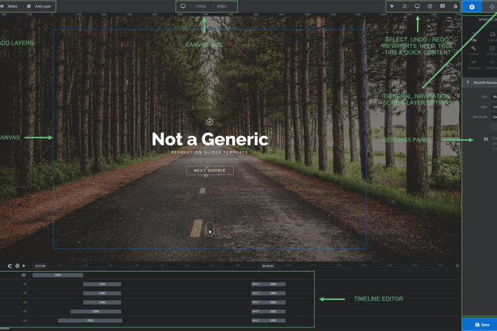Select the 2000 layer animation bar
Screen dimensions: 497x331
[x=96, y=312]
